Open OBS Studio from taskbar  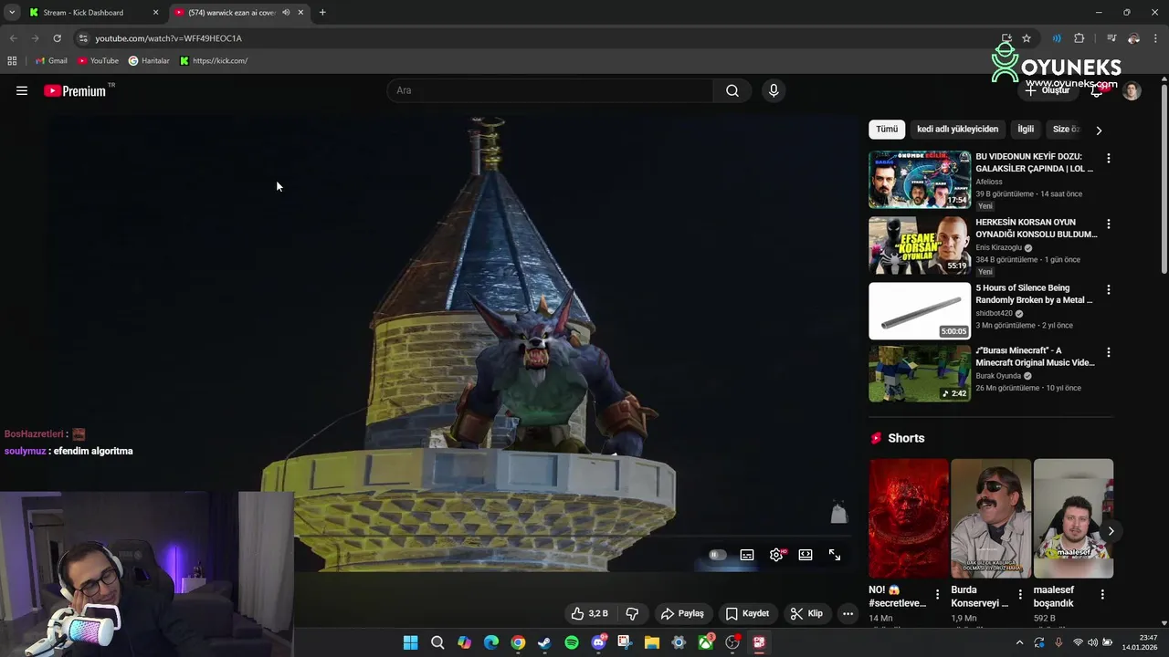point(732,642)
